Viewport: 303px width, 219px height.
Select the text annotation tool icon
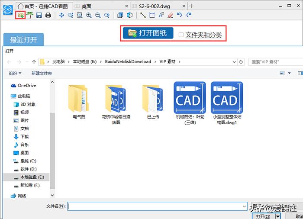point(161,15)
